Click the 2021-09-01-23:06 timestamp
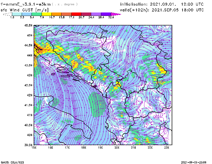Viewport: 212px width, 164px height. click(194, 162)
